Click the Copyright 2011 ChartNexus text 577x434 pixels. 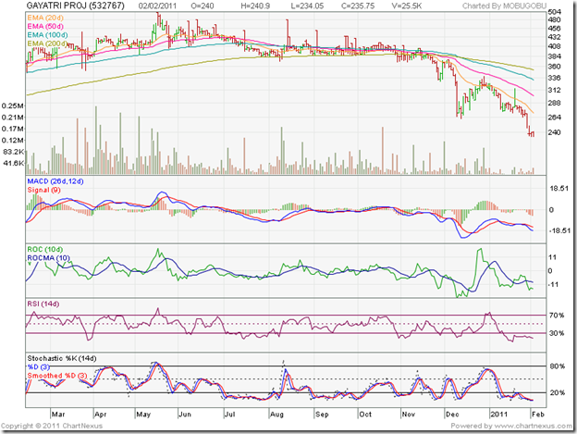[52, 426]
